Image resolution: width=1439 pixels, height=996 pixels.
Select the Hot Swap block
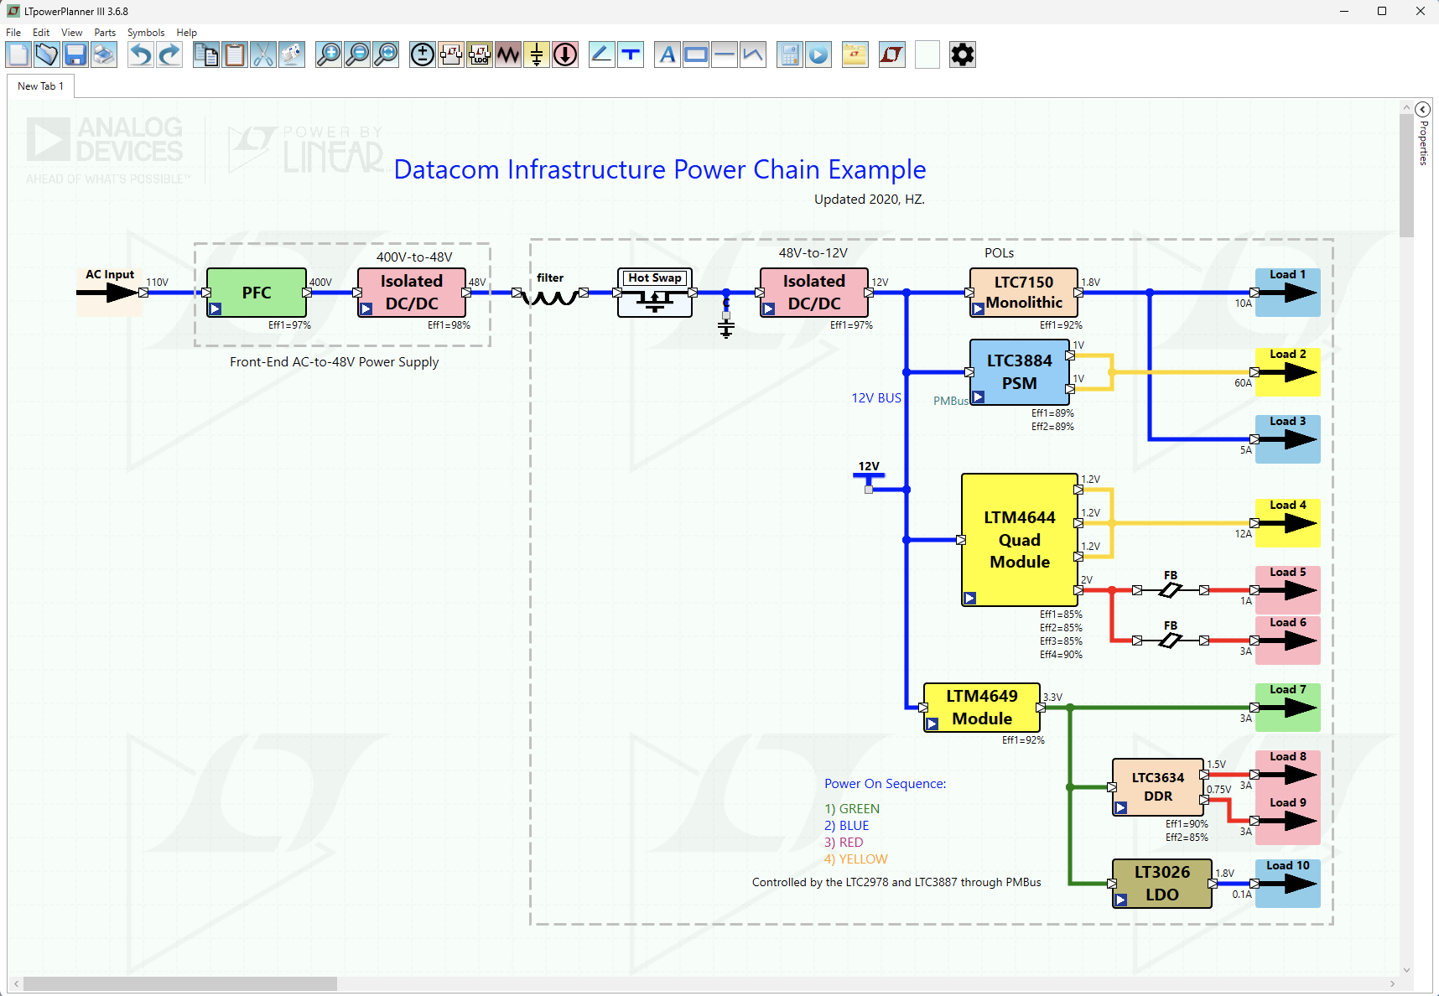(654, 293)
